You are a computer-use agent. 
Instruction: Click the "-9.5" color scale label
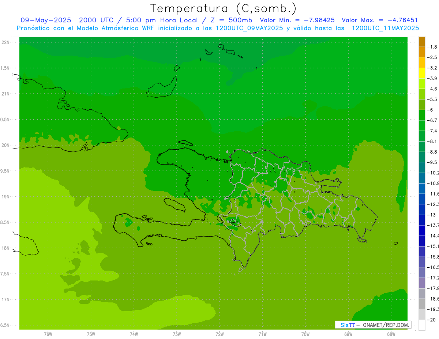(x=432, y=162)
